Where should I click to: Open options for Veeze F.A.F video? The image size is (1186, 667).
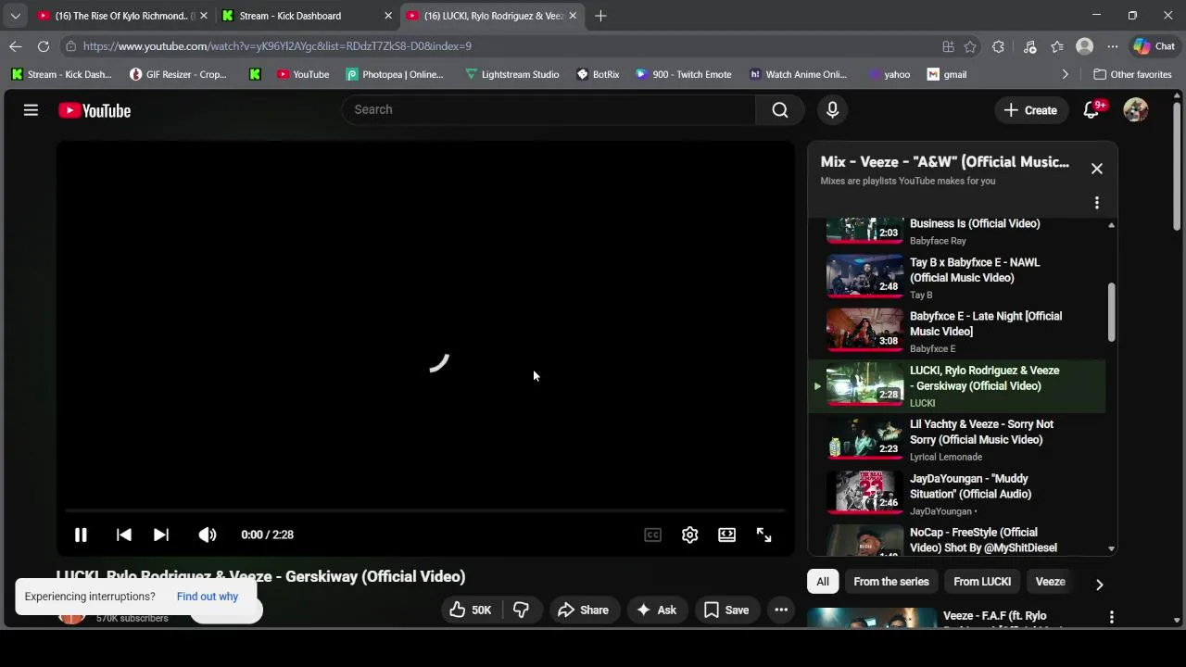pyautogui.click(x=1112, y=617)
